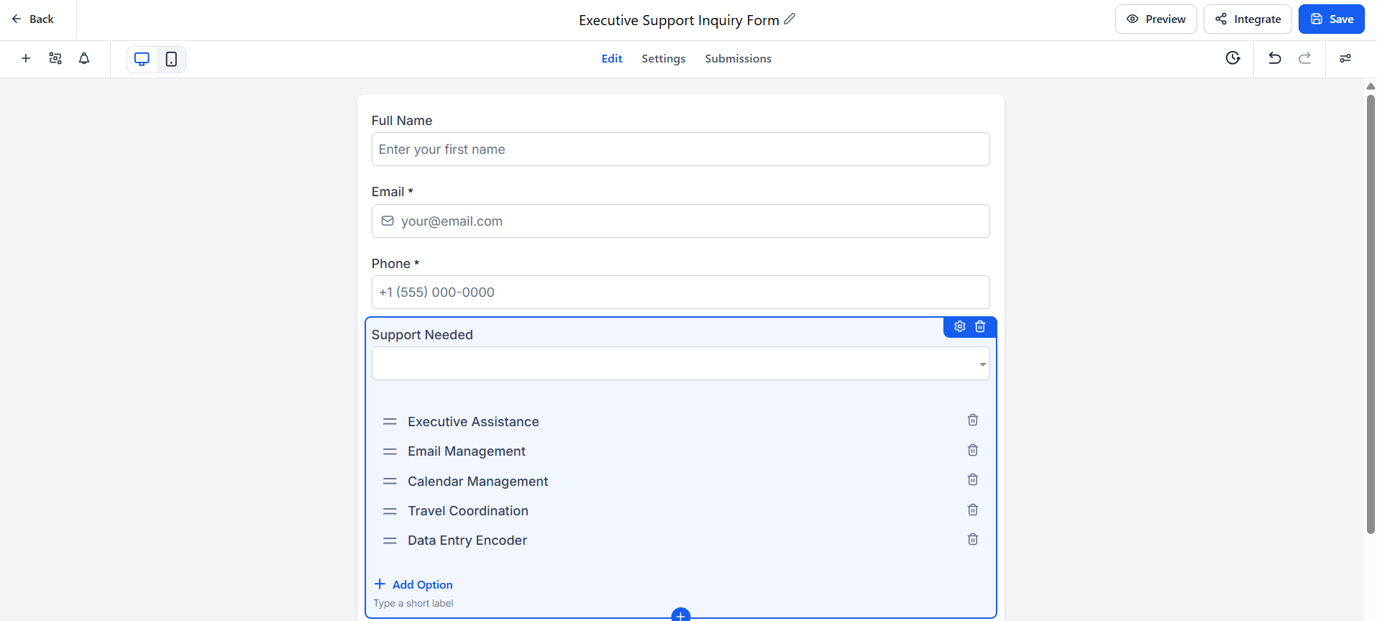Grab the Executive Assistance drag handle

(390, 422)
